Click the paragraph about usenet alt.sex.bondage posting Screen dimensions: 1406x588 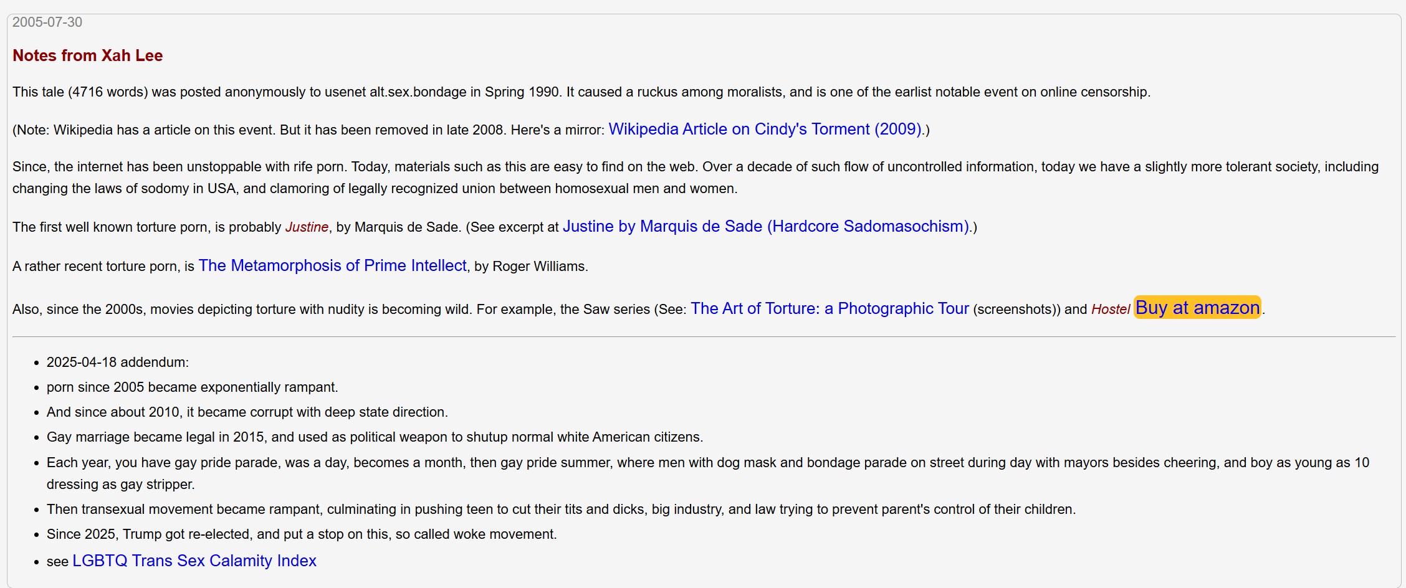click(581, 92)
